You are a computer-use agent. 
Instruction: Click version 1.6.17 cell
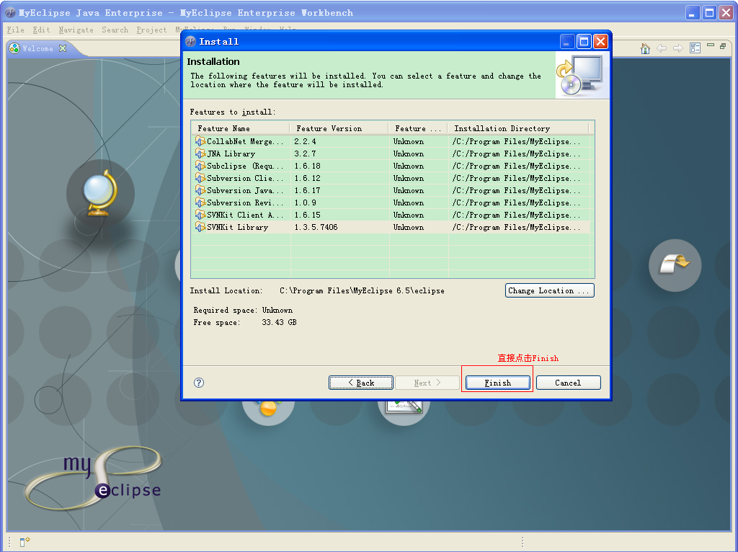[307, 190]
